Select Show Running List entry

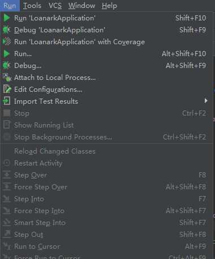[x=106, y=125]
